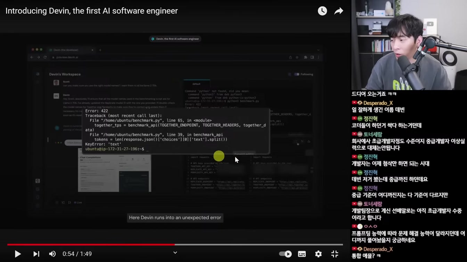Select the 'default' terminal tab
The width and height of the screenshot is (467, 262).
pyautogui.click(x=196, y=84)
